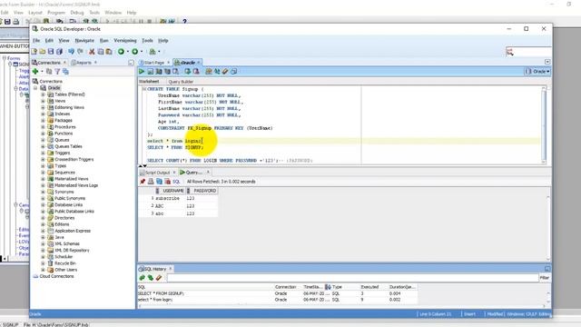Select the Application Express node
This screenshot has height=327, width=581.
pos(73,231)
